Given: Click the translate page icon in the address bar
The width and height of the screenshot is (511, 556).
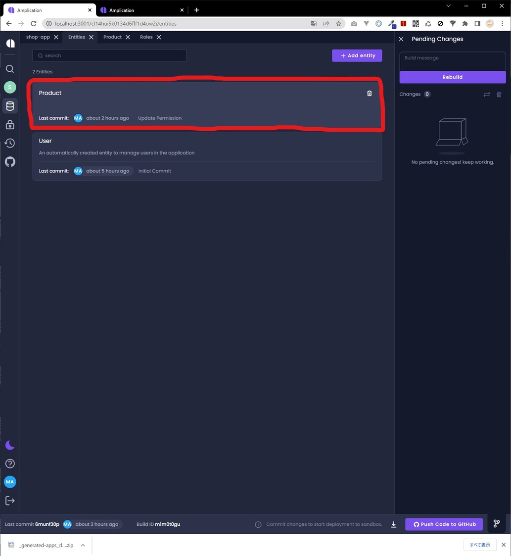Looking at the screenshot, I should pos(314,24).
